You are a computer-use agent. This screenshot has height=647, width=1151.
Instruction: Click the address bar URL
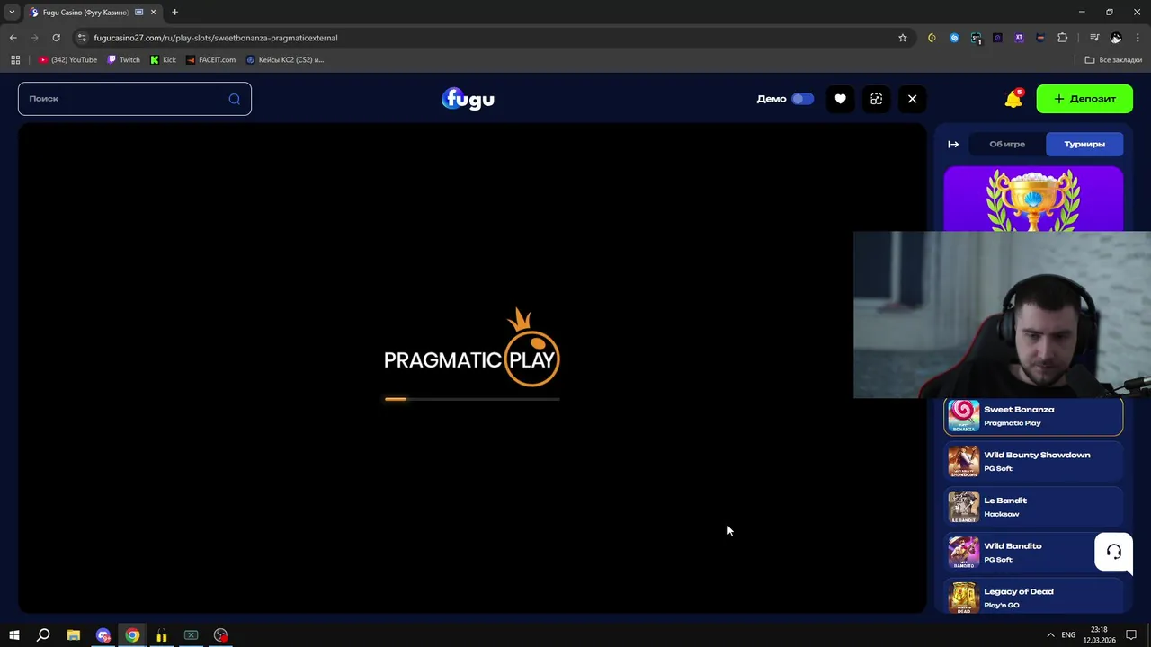point(216,38)
